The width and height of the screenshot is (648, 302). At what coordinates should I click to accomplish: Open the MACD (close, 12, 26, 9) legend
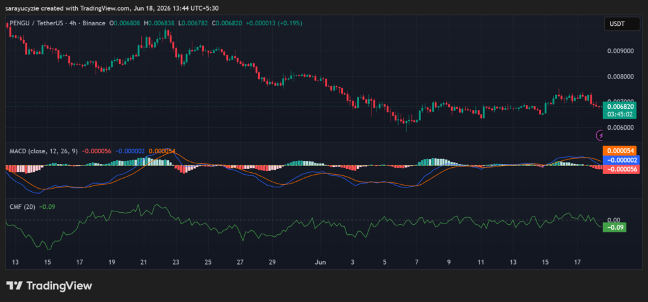(x=44, y=151)
